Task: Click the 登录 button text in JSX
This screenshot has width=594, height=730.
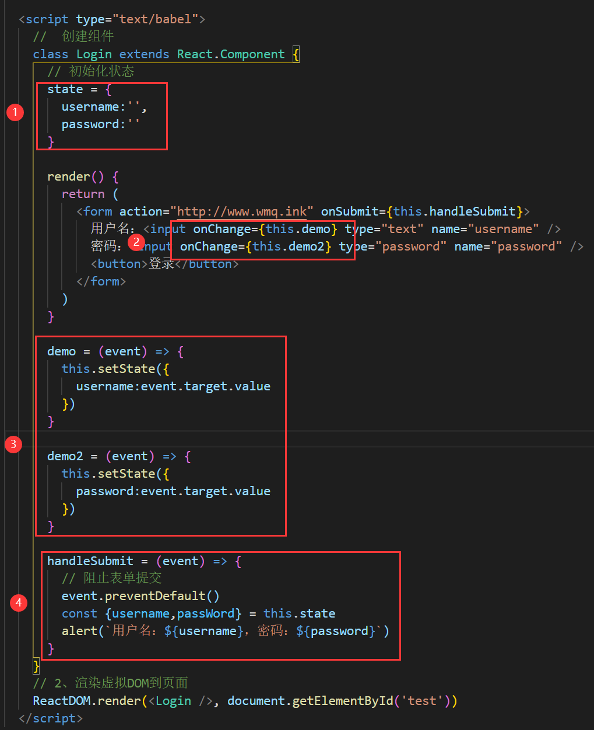Action: 161,264
